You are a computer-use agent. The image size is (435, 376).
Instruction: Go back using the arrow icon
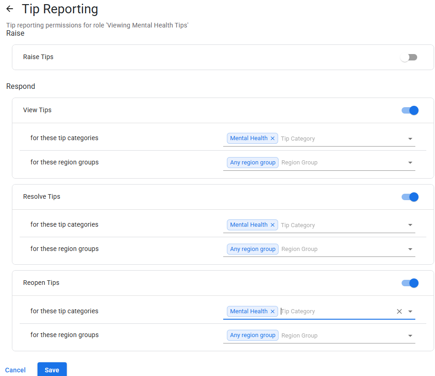(10, 9)
